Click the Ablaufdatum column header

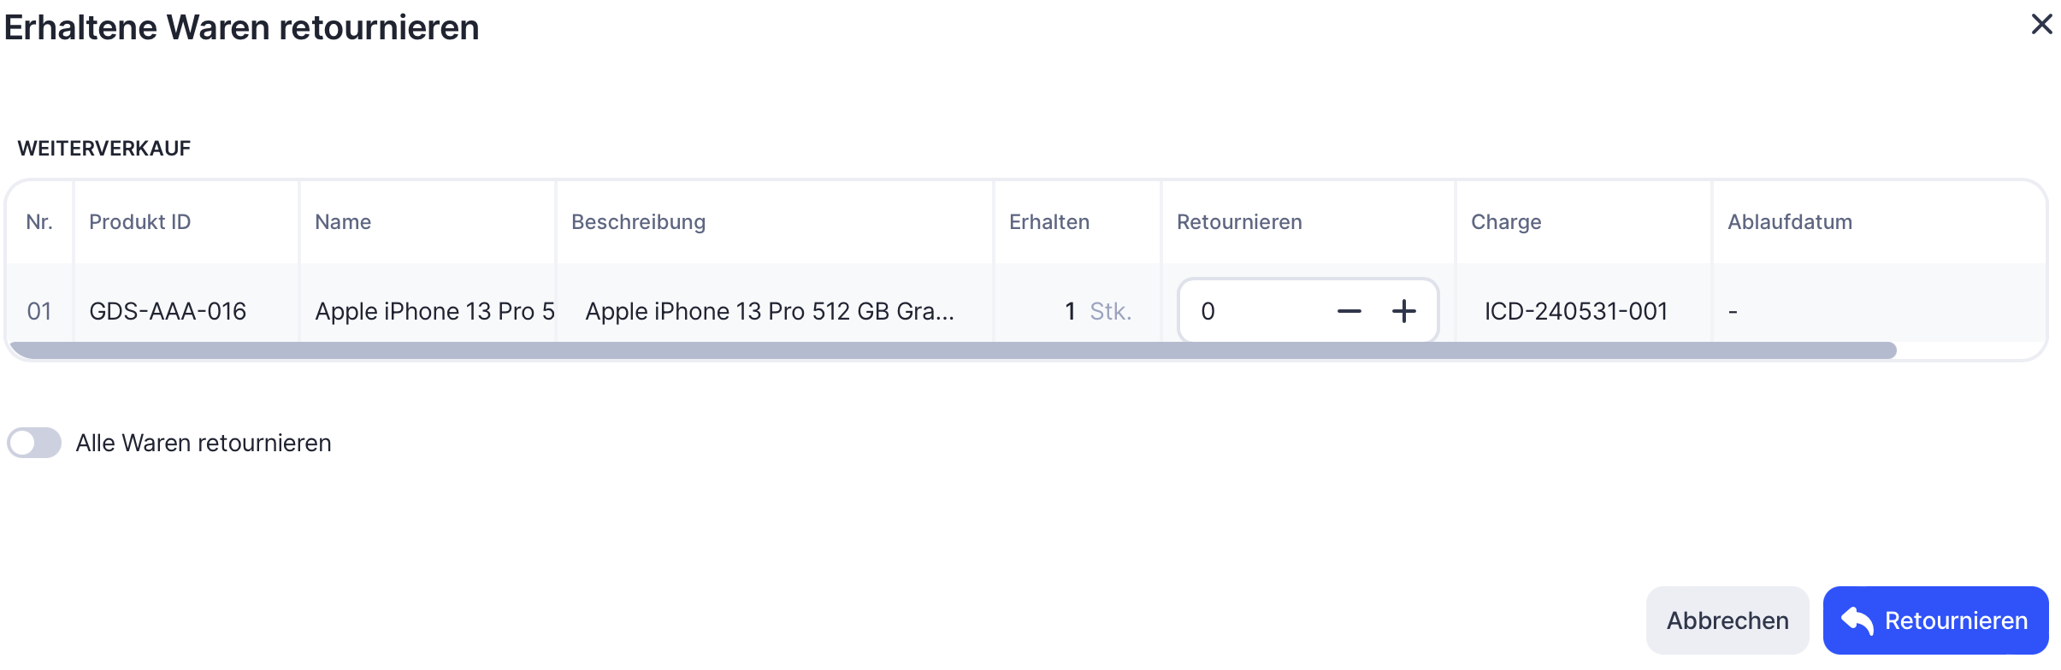(x=1789, y=222)
